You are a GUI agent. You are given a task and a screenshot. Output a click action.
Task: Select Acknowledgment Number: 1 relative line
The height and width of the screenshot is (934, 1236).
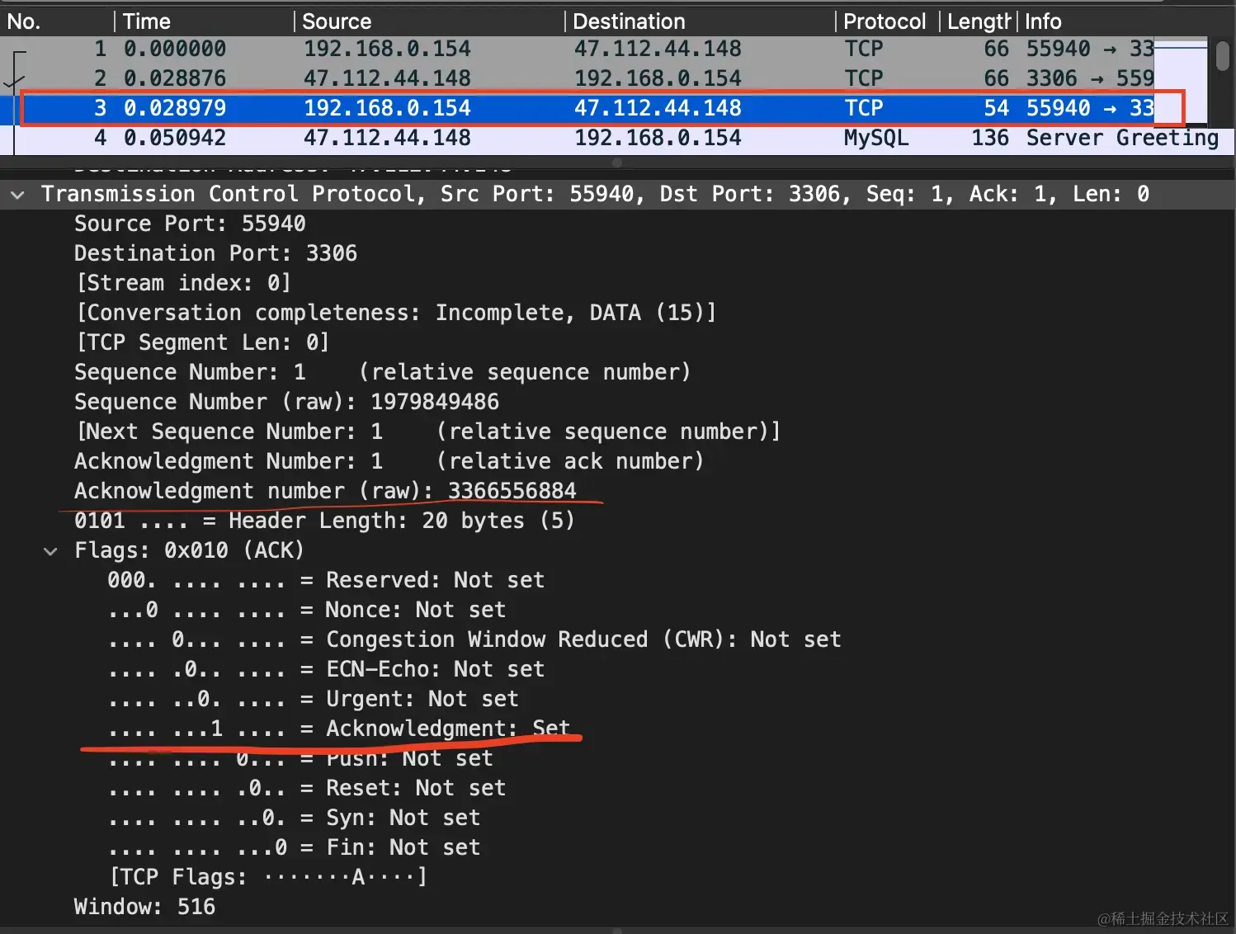coord(389,461)
